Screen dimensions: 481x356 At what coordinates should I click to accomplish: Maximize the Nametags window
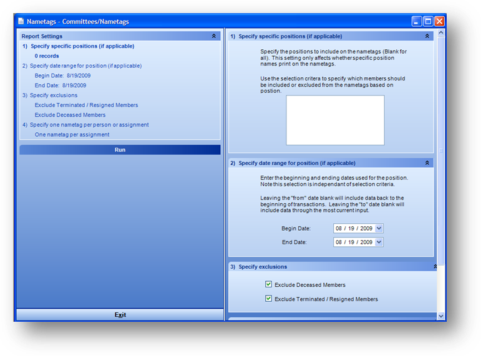(428, 21)
